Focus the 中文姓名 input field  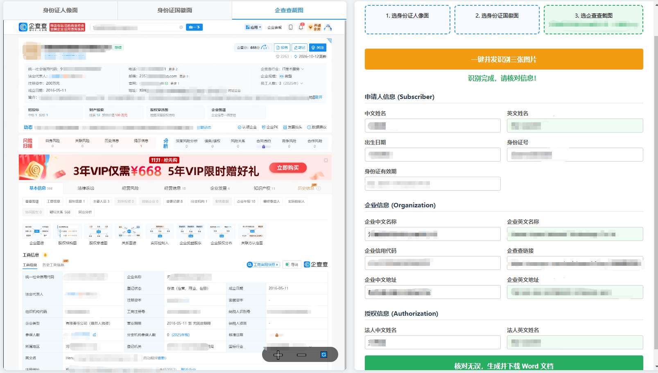[x=433, y=126]
